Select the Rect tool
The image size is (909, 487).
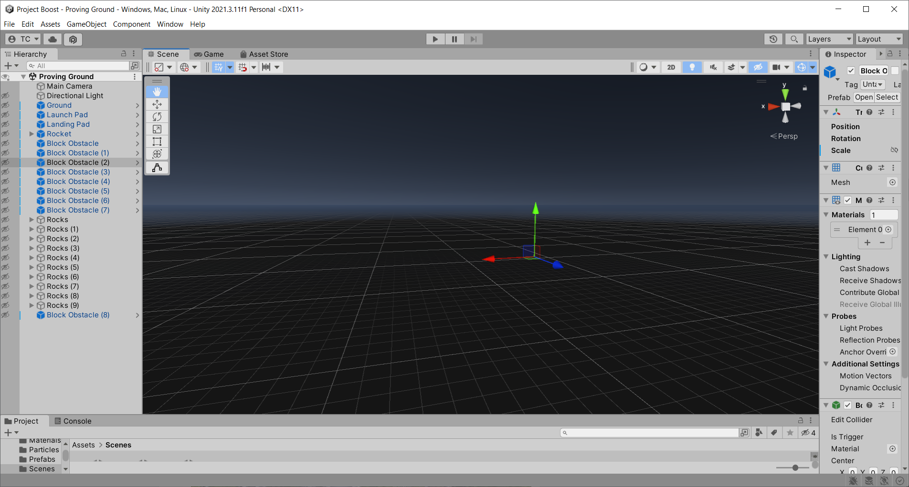(157, 141)
